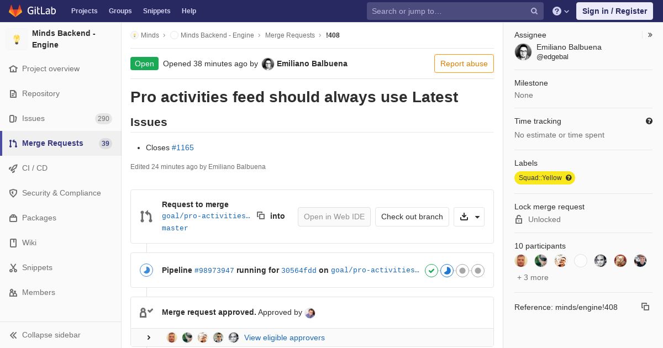Screen dimensions: 663x348
Task: Click the GitLab fox logo
Action: tap(15, 11)
